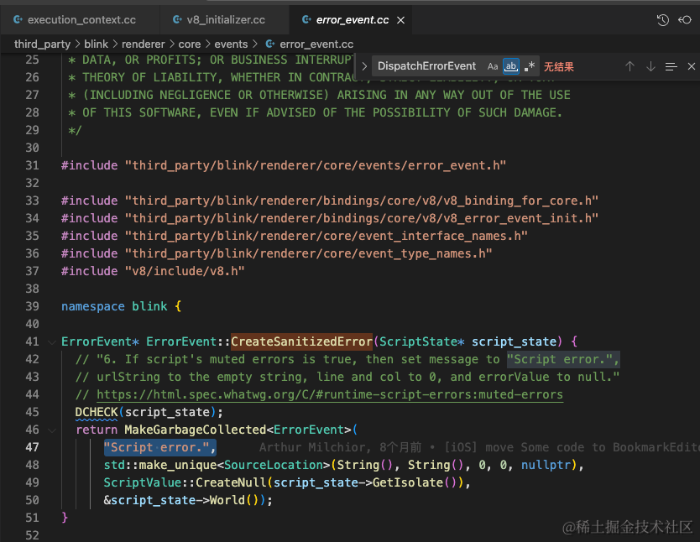Toggle Match Case in find widget

493,66
